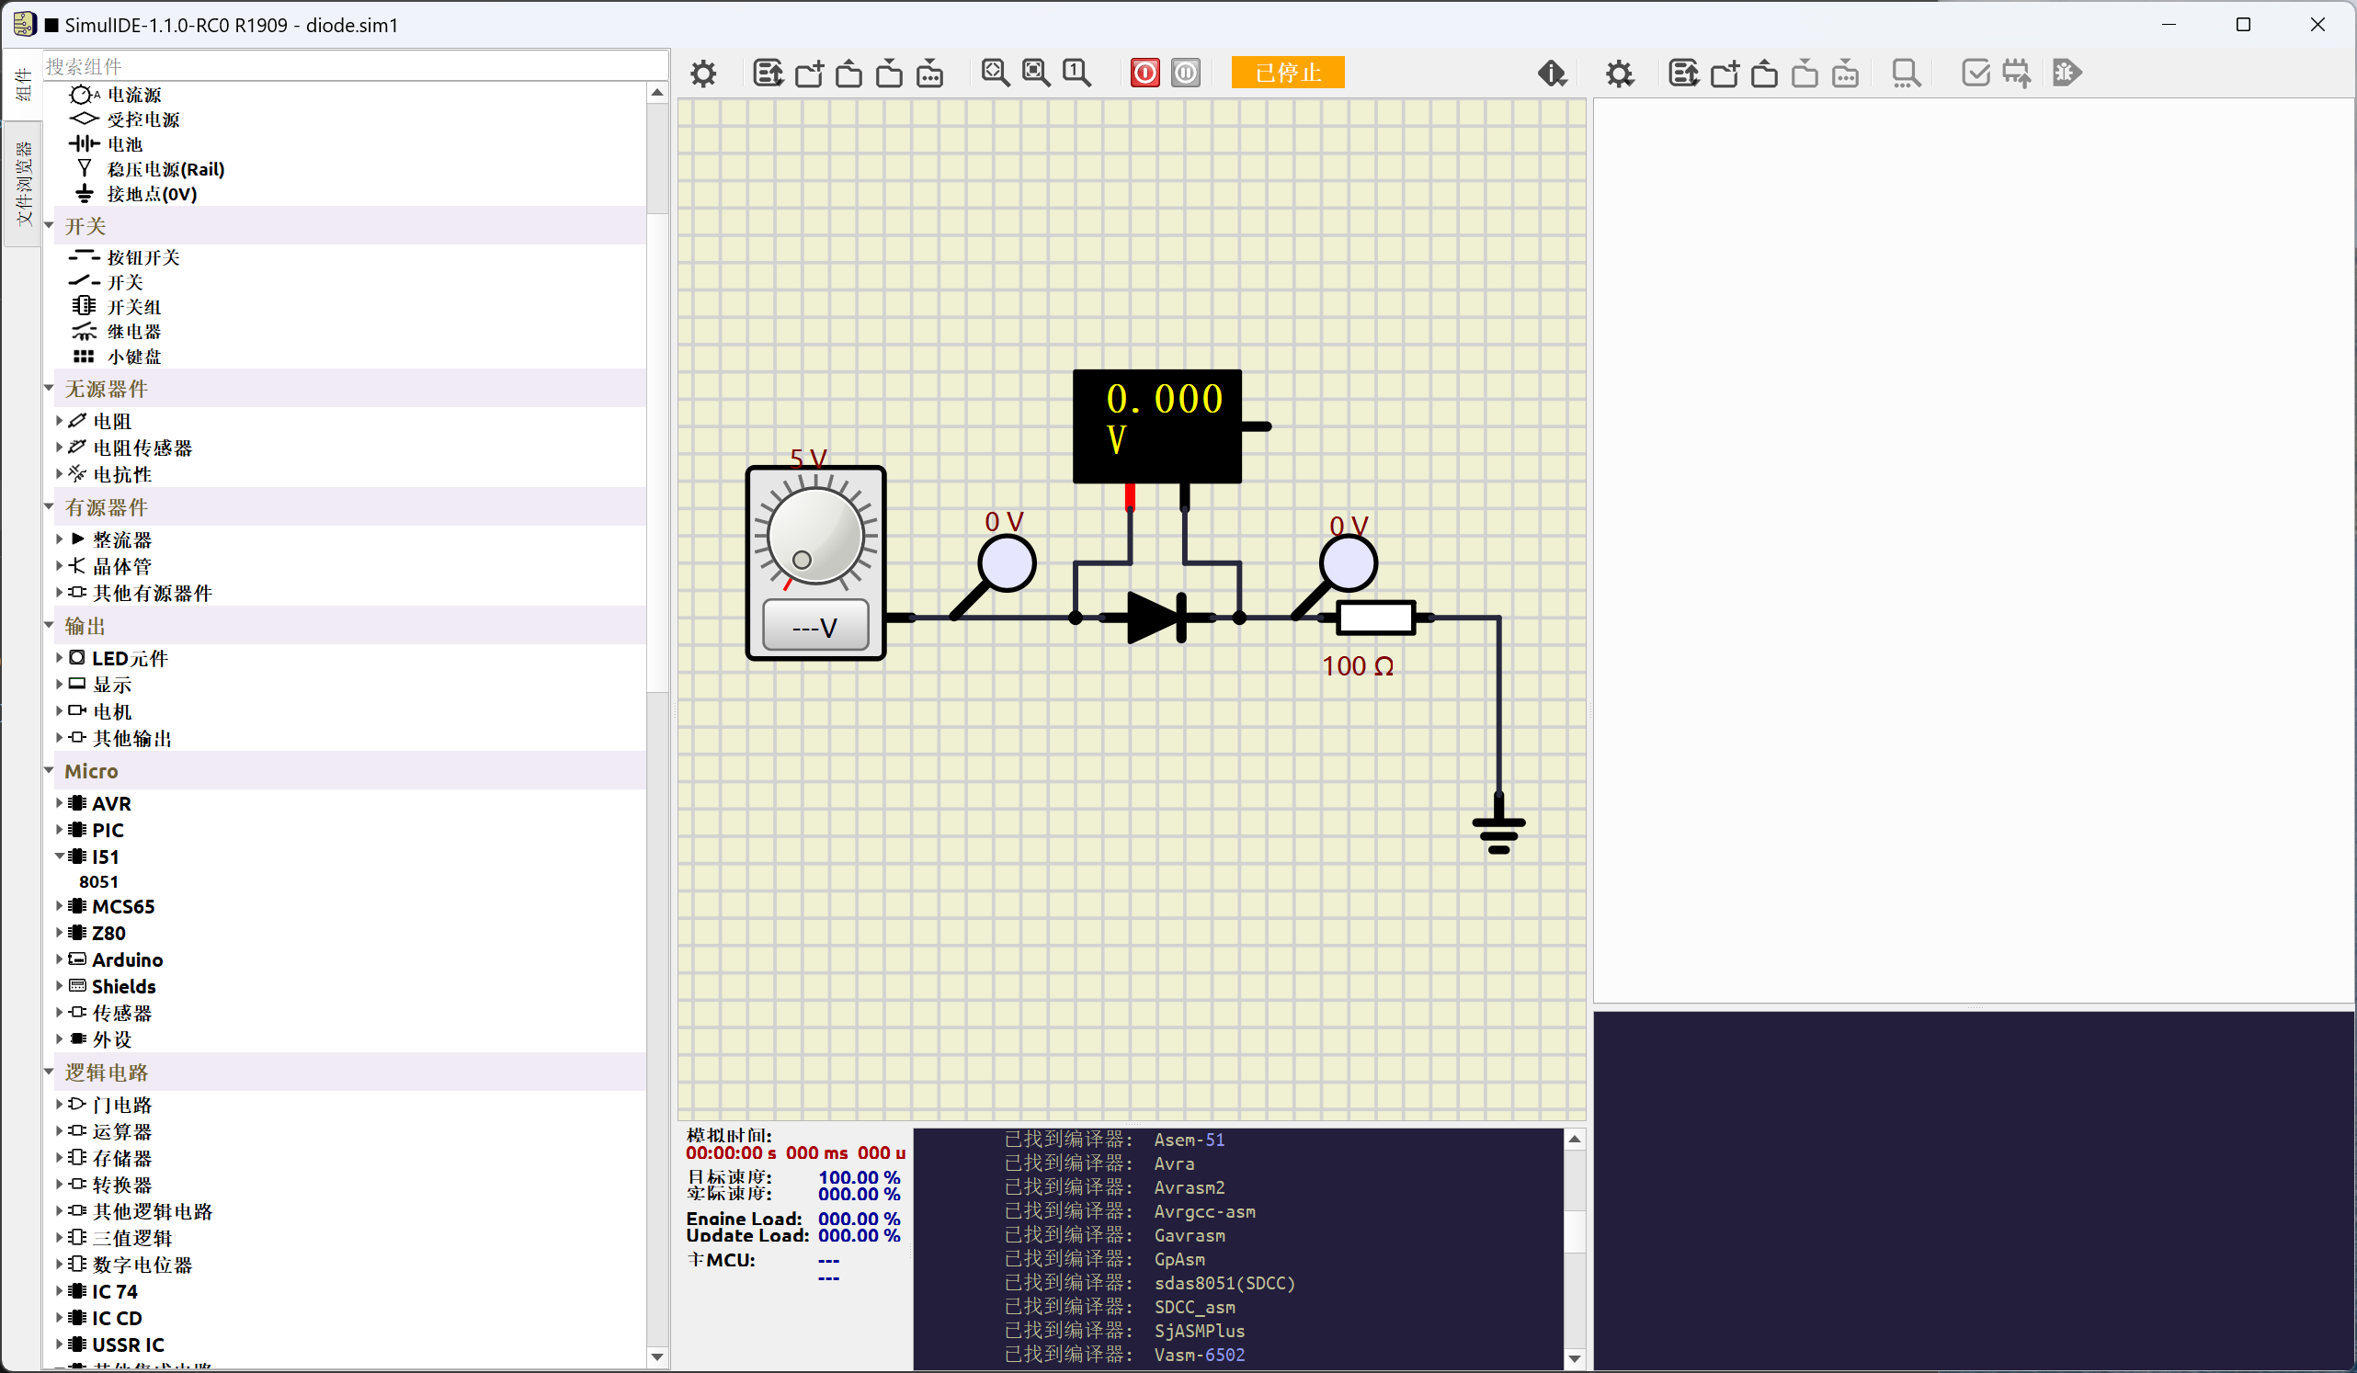Expand the AVR micro category
The height and width of the screenshot is (1373, 2357).
tap(59, 802)
